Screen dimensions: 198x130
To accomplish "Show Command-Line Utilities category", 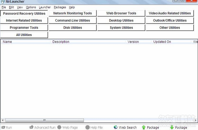I will 73,21.
